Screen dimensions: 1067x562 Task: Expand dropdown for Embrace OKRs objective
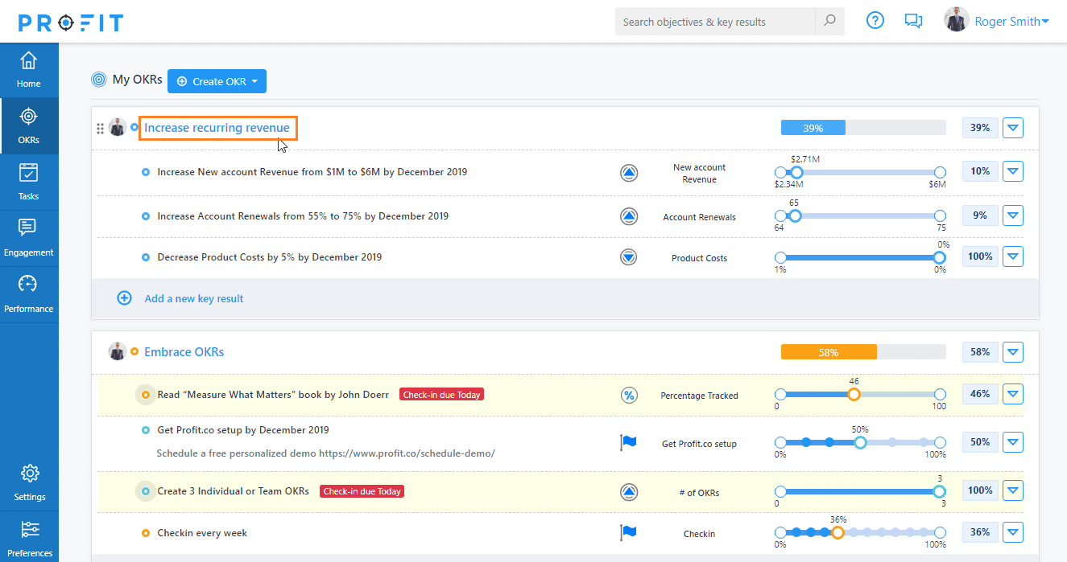[x=1013, y=352]
